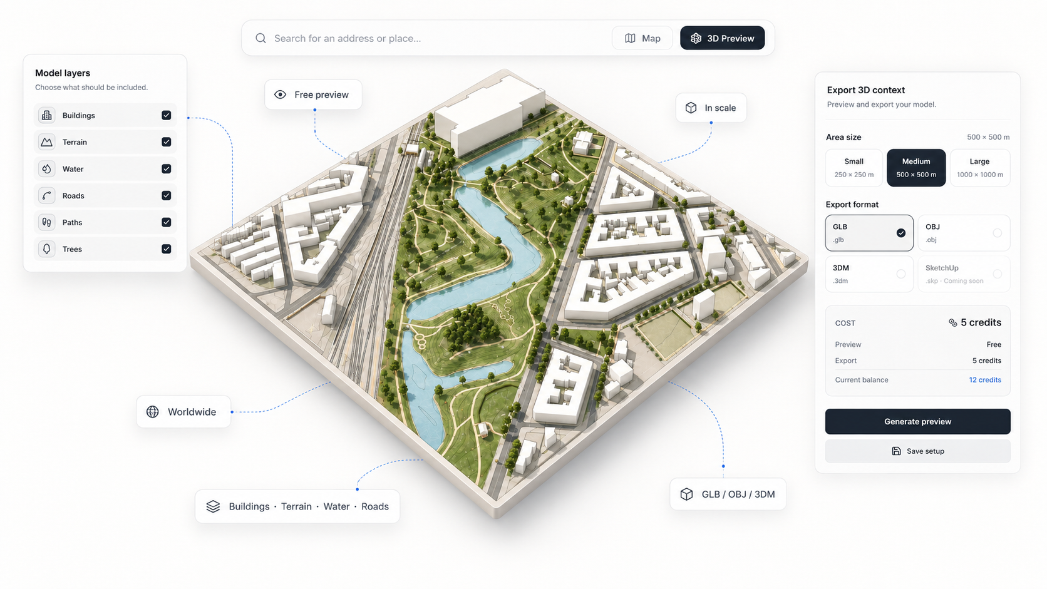The image size is (1047, 589).
Task: Switch to the Map view
Action: point(642,38)
